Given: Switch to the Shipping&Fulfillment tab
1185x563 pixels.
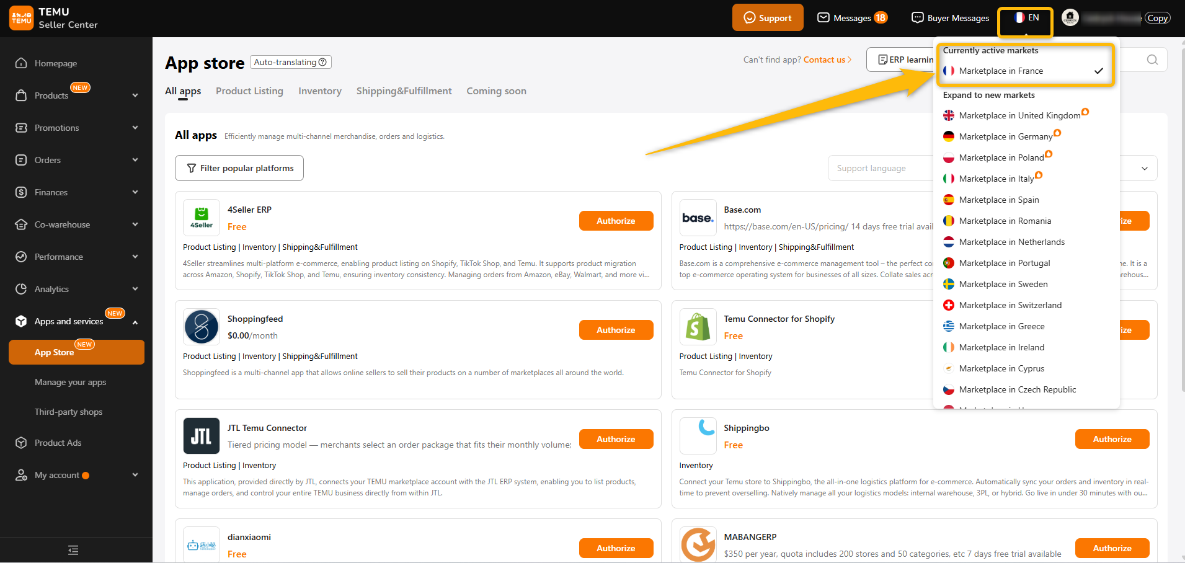Looking at the screenshot, I should (x=404, y=91).
